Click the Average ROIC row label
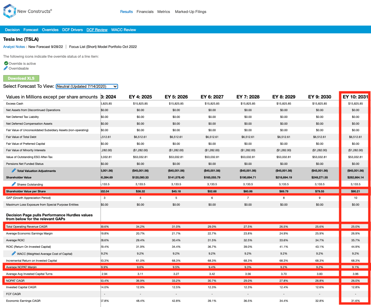The height and width of the screenshot is (307, 371). [x=15, y=240]
